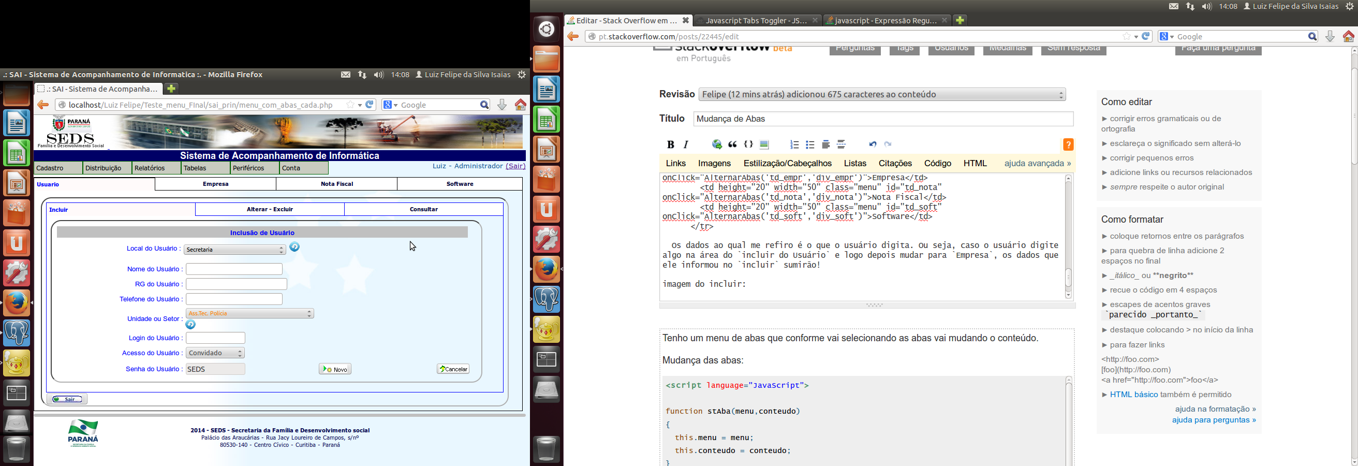Reload the SAI localhost page

(x=370, y=105)
